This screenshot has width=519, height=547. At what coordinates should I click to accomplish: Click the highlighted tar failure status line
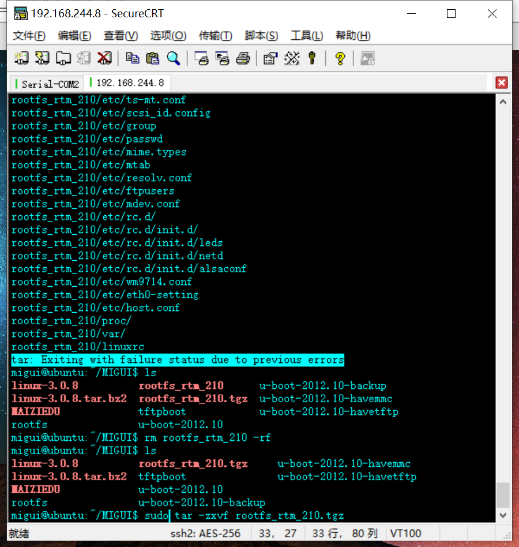[178, 359]
